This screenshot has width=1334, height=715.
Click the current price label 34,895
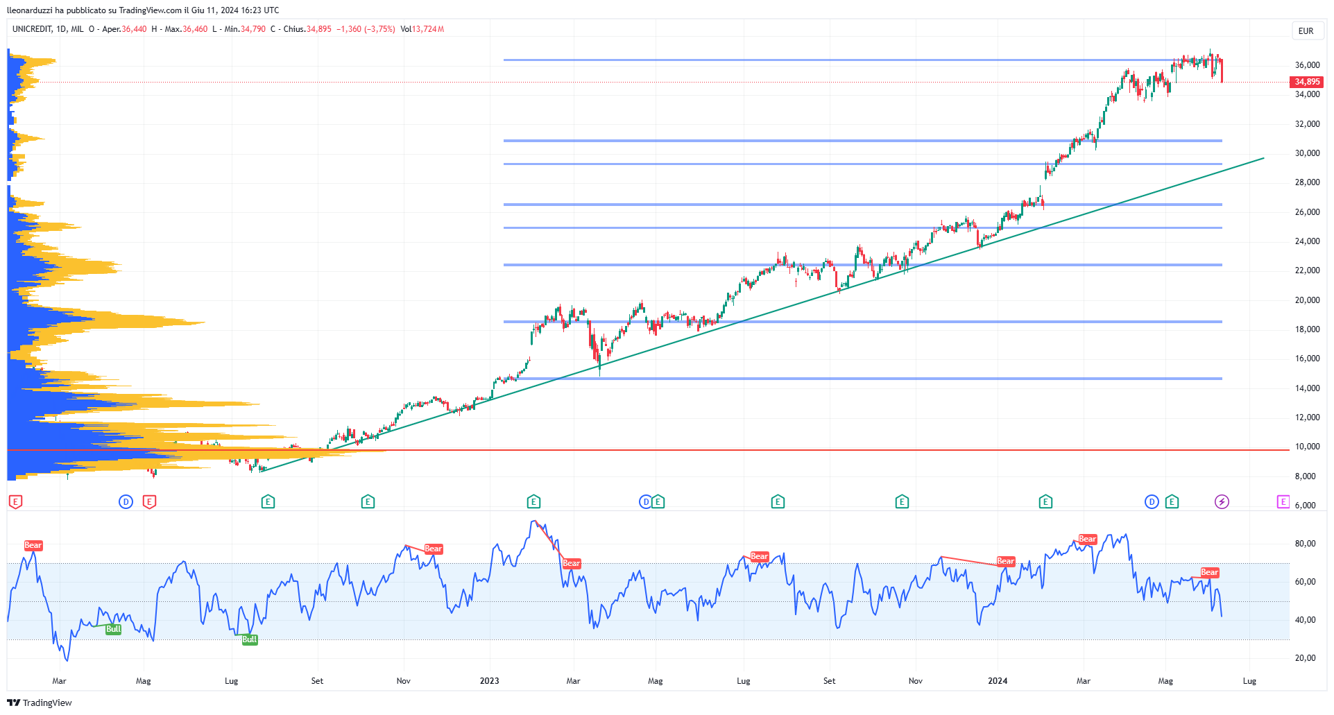click(x=1307, y=82)
